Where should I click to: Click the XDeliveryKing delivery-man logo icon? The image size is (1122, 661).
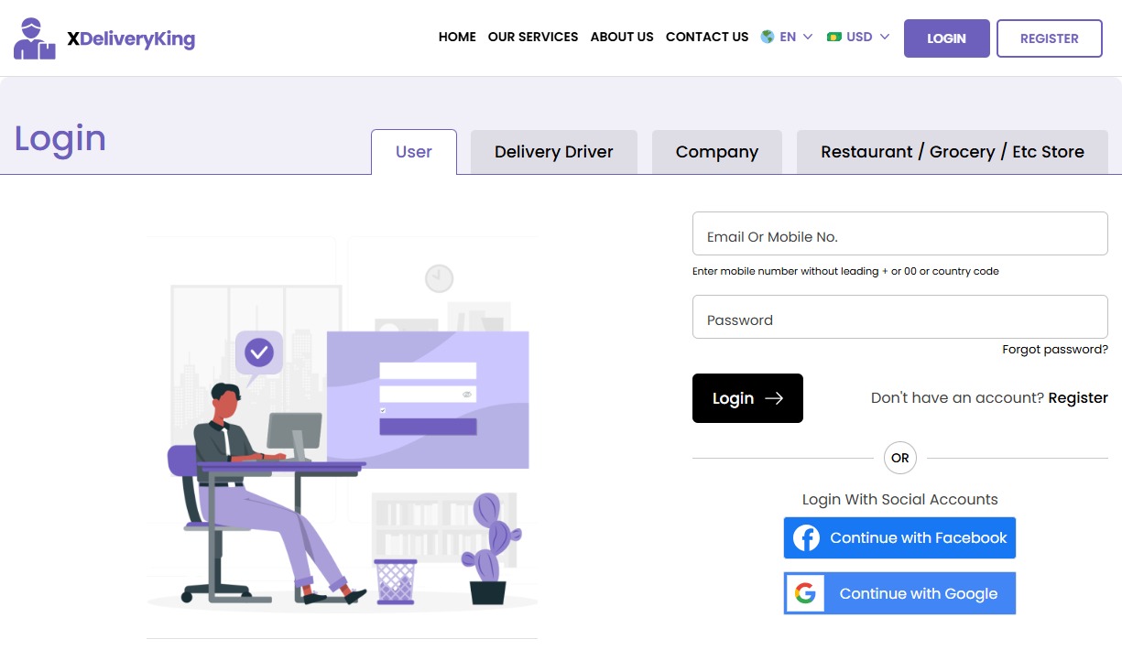[35, 38]
